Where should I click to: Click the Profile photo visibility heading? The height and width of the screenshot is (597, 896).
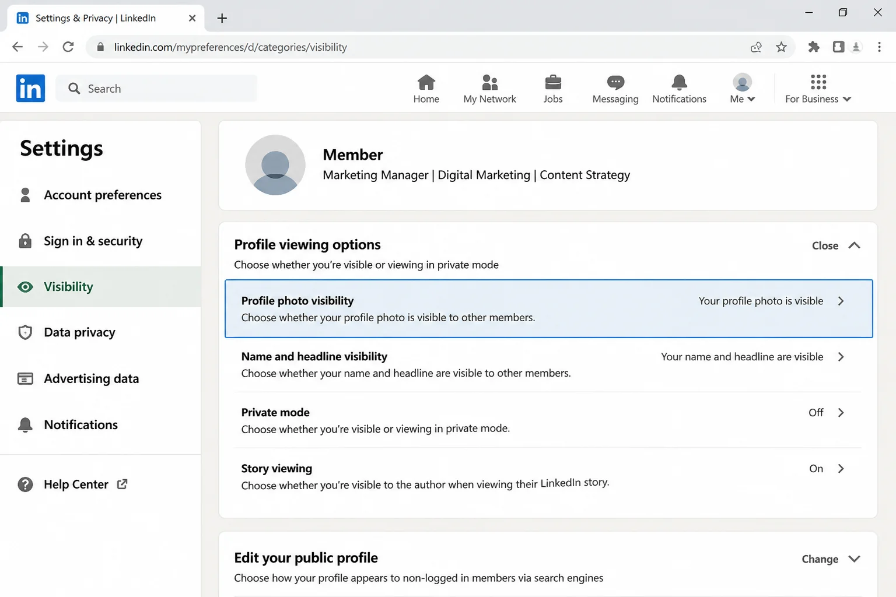pos(297,301)
